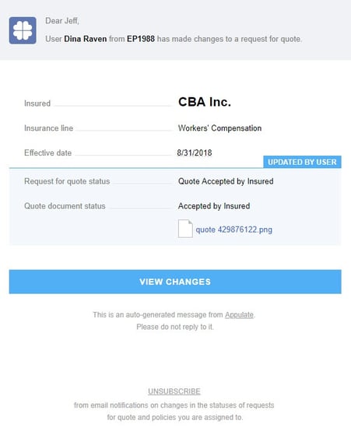Image resolution: width=351 pixels, height=438 pixels.
Task: Click the UNSUBSCRIBE link
Action: pos(174,391)
